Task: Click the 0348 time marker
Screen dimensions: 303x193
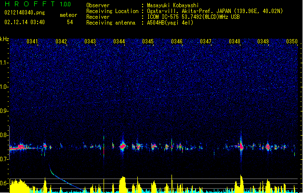Action: pyautogui.click(x=235, y=41)
